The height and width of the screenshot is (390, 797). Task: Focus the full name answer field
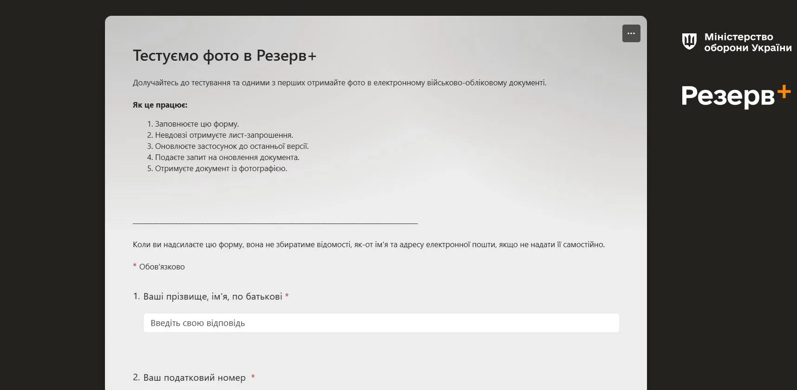click(381, 323)
